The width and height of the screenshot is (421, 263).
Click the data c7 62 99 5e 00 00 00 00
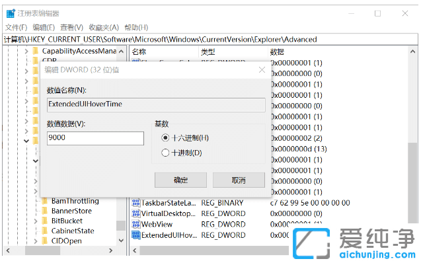coord(310,203)
